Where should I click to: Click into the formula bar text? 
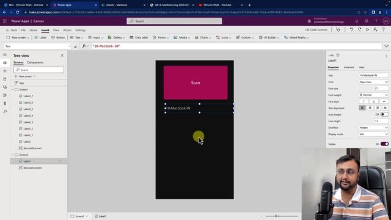click(x=236, y=46)
